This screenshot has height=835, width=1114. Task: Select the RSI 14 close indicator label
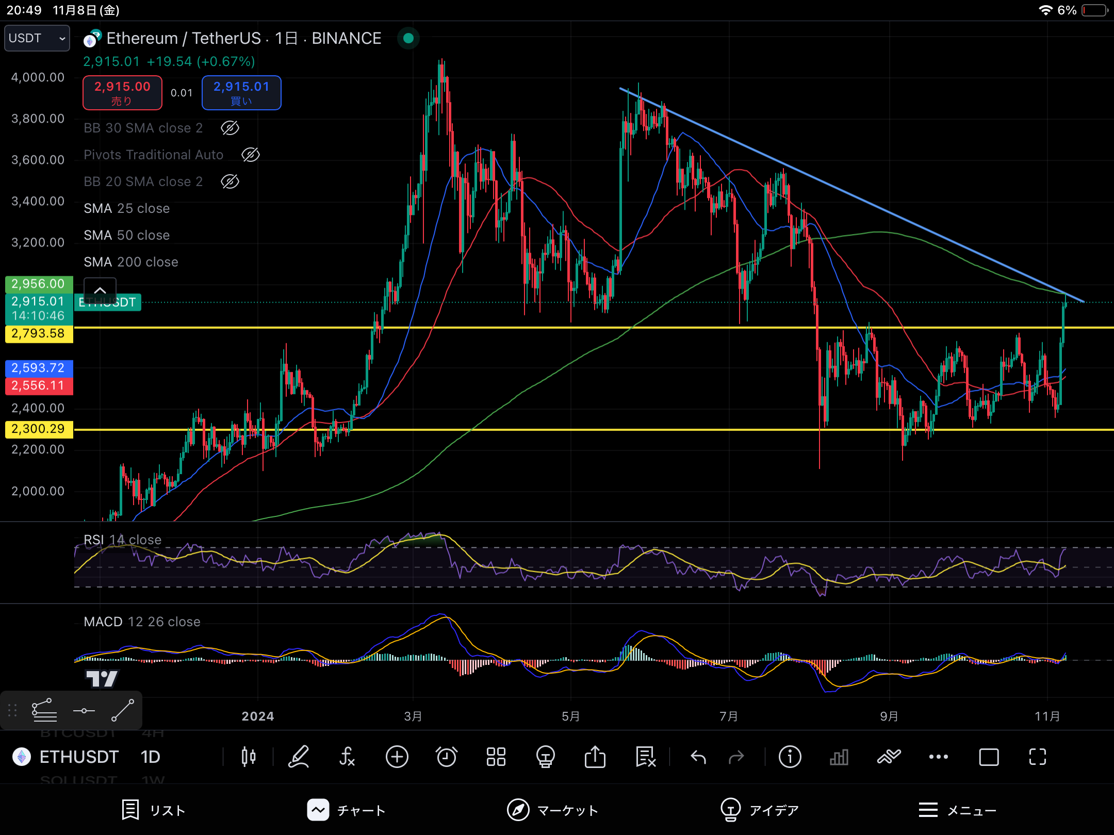pyautogui.click(x=123, y=540)
